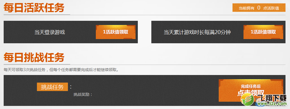Image resolution: width=290 pixels, height=109 pixels.
Task: Click the 每日活跃任务 heading
Action: coord(34,8)
